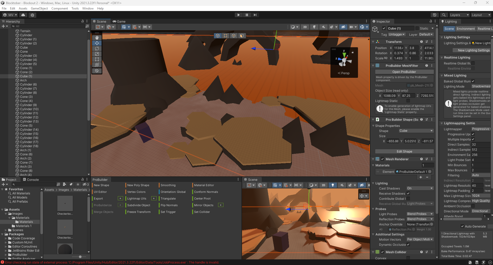
Task: Toggle the Baked Global Illumination checkbox
Action: (x=473, y=81)
